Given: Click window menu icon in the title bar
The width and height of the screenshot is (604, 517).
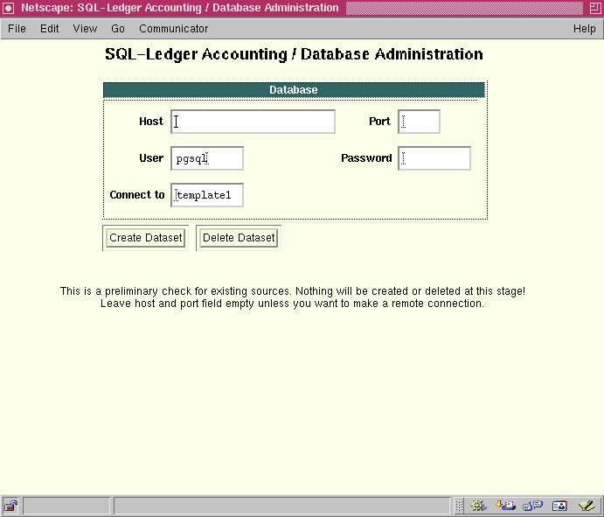Looking at the screenshot, I should (8, 8).
